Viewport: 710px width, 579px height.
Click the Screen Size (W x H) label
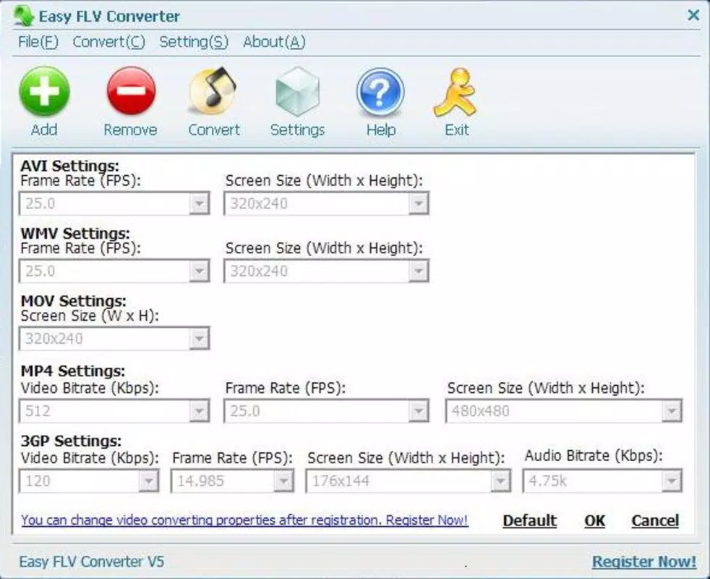(90, 316)
